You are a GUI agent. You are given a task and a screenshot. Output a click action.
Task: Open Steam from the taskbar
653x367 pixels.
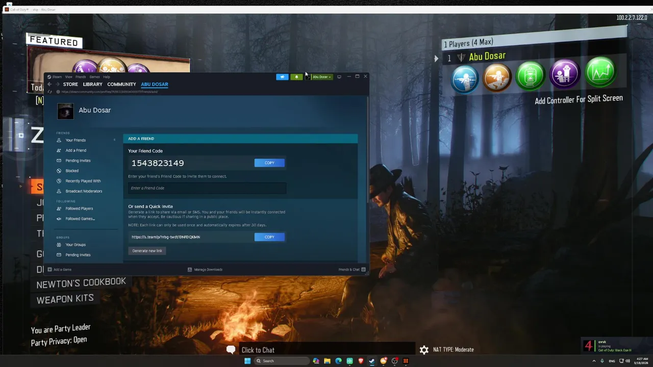(372, 361)
